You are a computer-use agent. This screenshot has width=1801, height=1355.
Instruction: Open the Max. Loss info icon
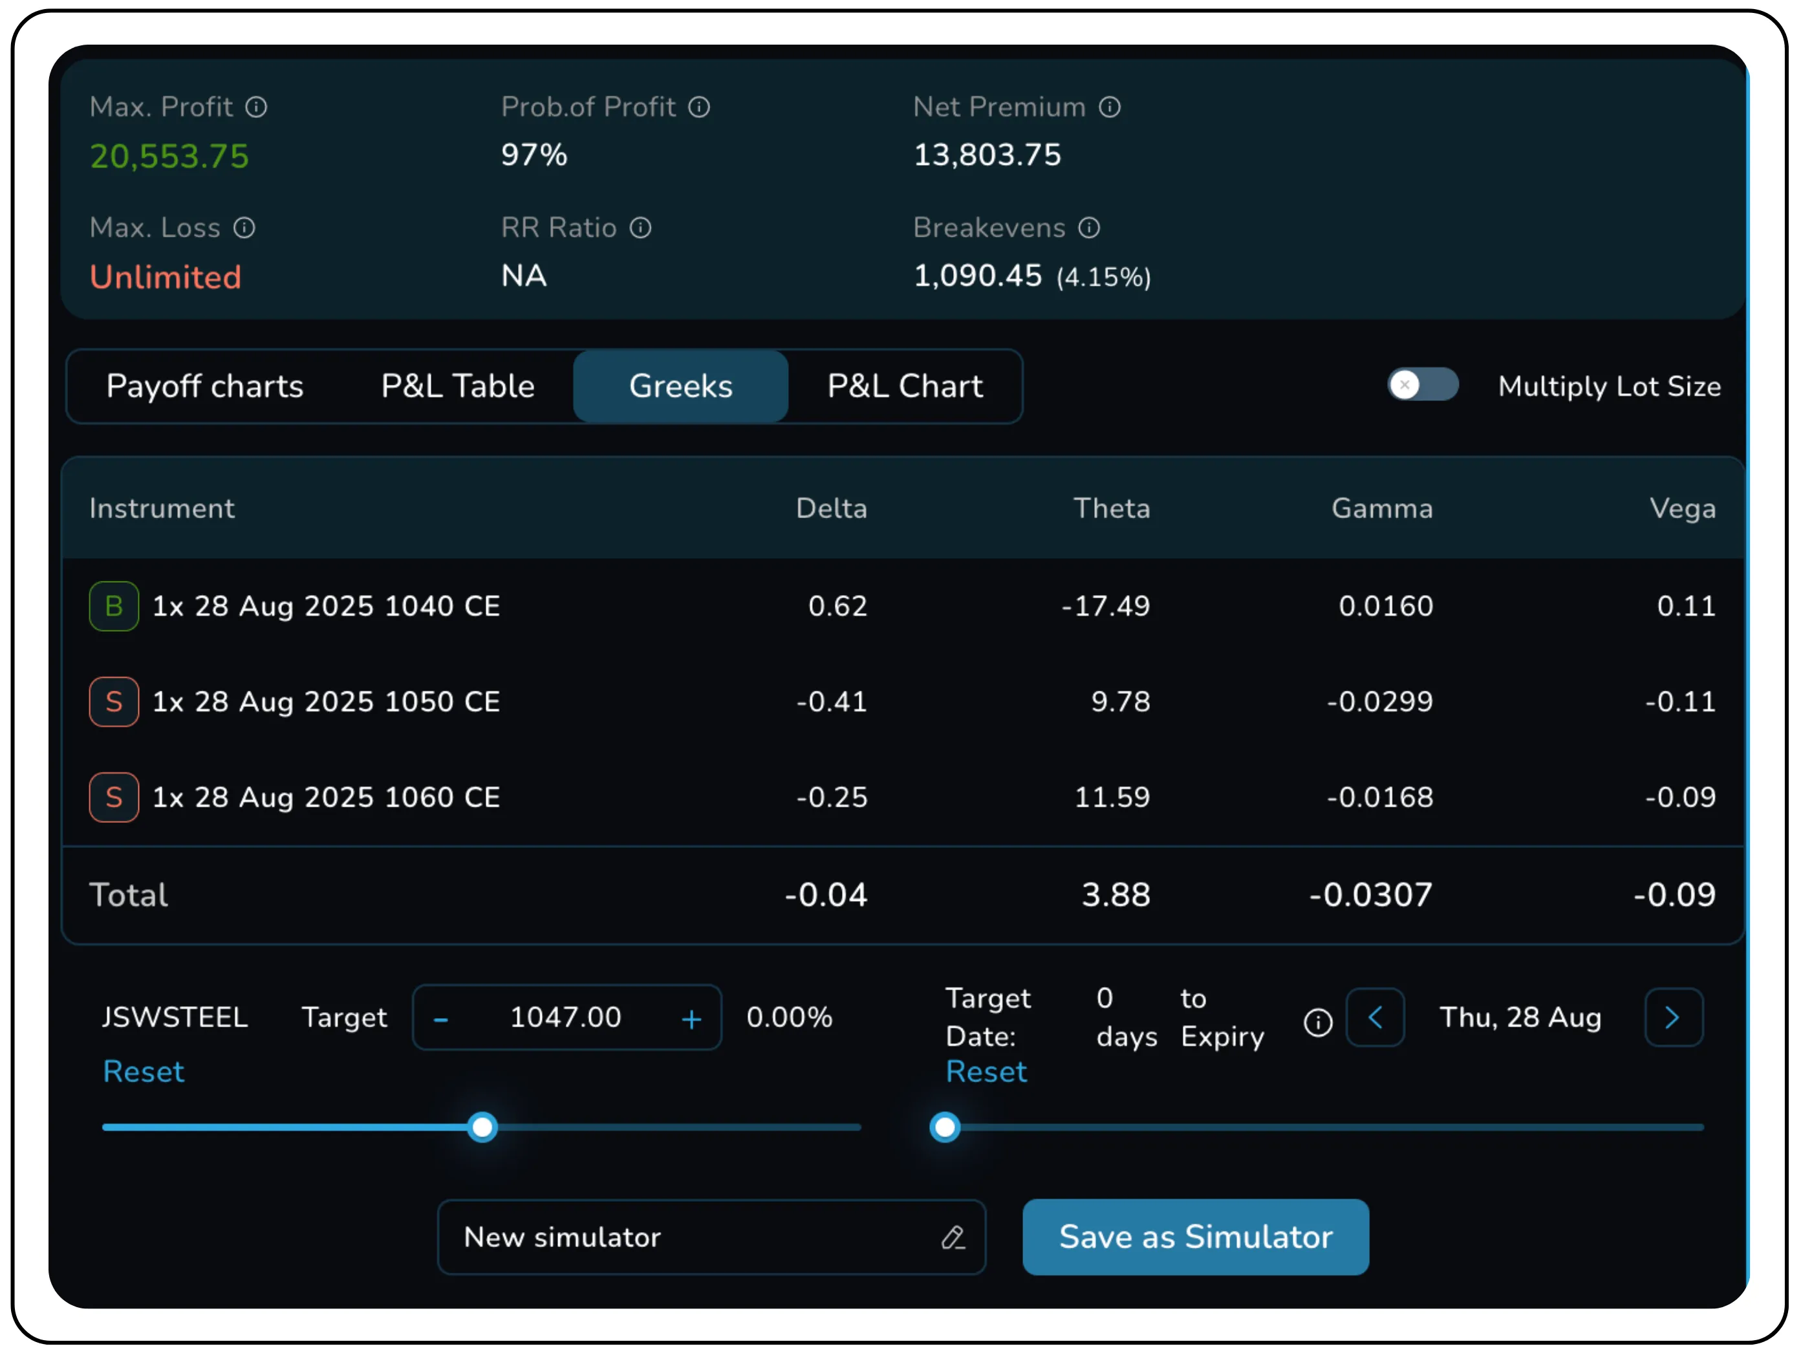point(244,228)
